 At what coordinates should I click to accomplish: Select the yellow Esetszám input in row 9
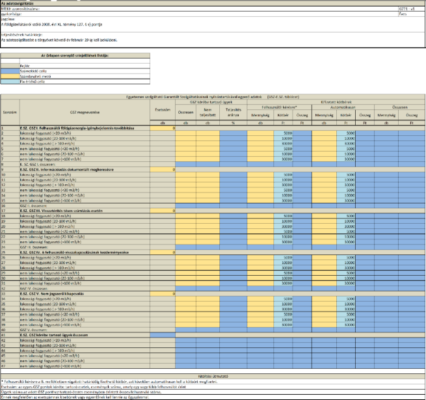click(x=163, y=170)
